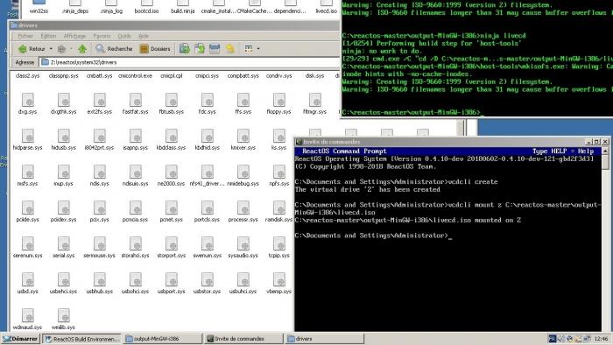Click the Move To toolbar icon
613x345 pixels.
point(185,49)
